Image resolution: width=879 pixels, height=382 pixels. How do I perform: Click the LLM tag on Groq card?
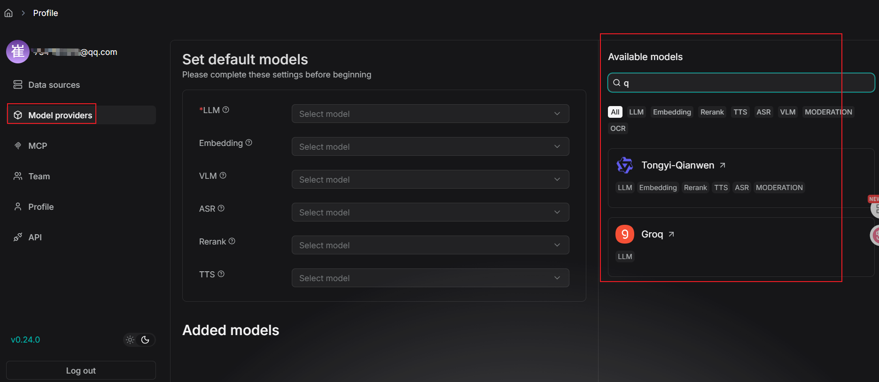[625, 257]
